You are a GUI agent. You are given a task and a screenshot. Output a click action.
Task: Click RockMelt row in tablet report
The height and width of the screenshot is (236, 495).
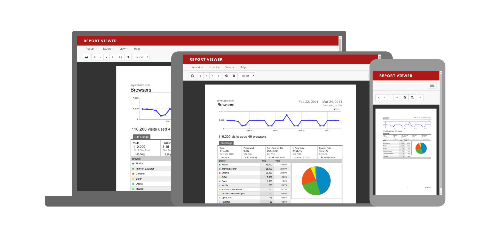pyautogui.click(x=254, y=202)
